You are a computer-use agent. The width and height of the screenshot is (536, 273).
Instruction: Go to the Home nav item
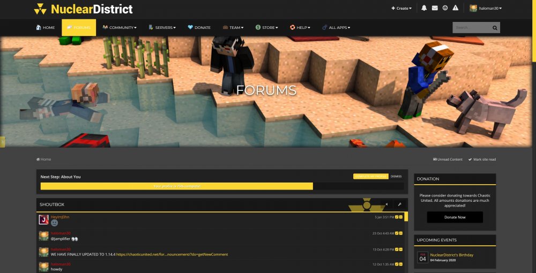click(46, 28)
